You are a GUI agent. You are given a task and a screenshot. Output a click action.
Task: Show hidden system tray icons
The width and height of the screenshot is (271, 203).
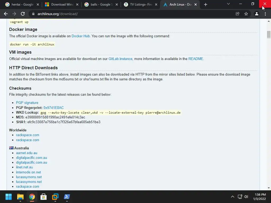(233, 197)
